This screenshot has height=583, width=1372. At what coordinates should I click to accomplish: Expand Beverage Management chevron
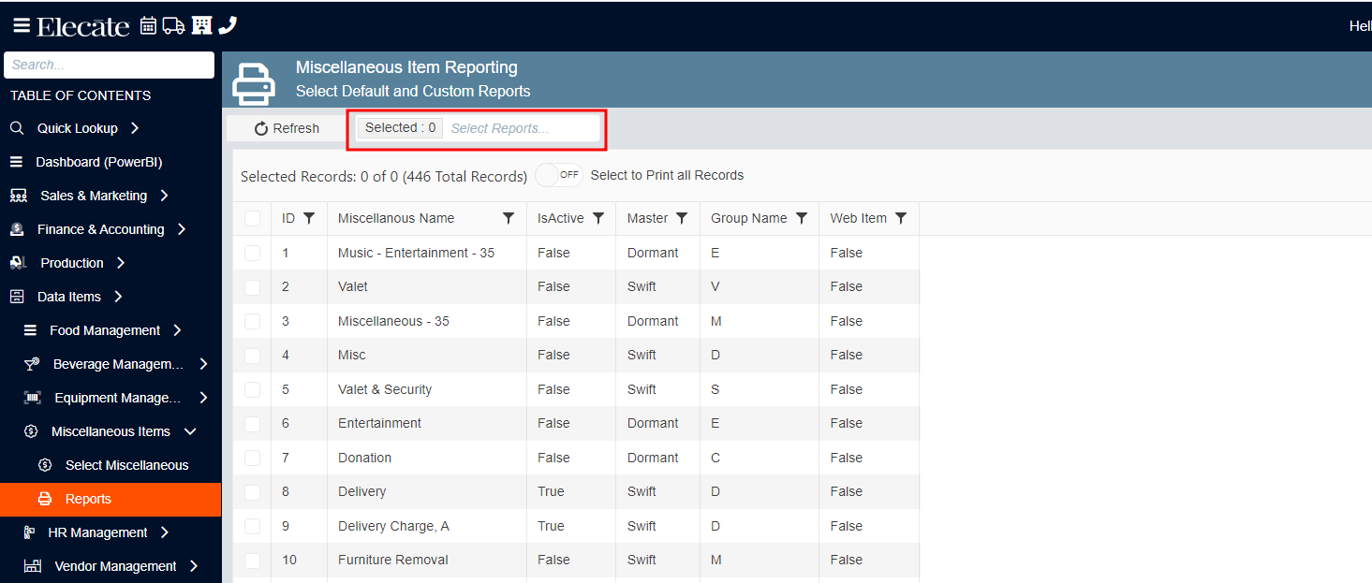pos(203,364)
